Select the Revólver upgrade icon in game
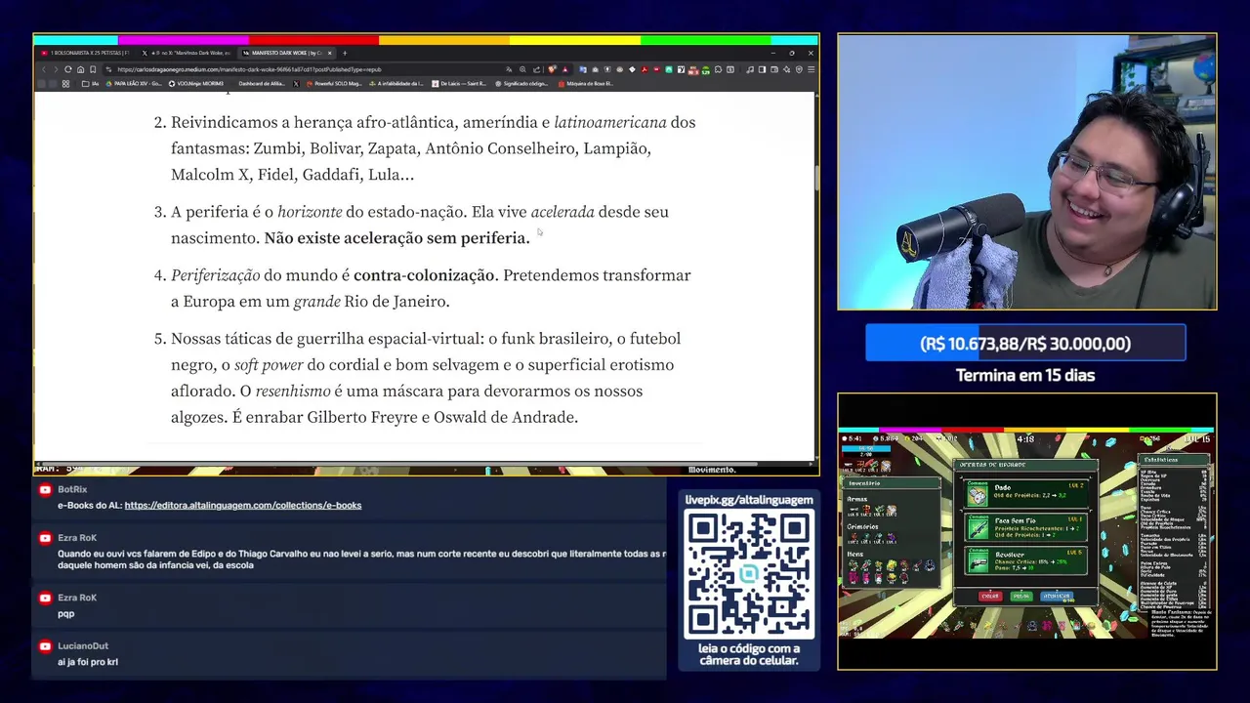 tap(978, 560)
